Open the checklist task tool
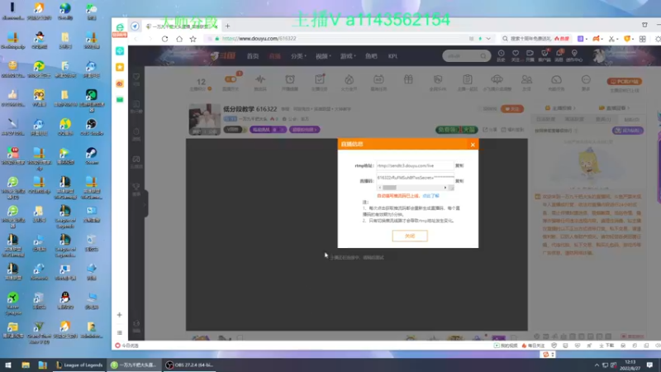 pos(320,82)
